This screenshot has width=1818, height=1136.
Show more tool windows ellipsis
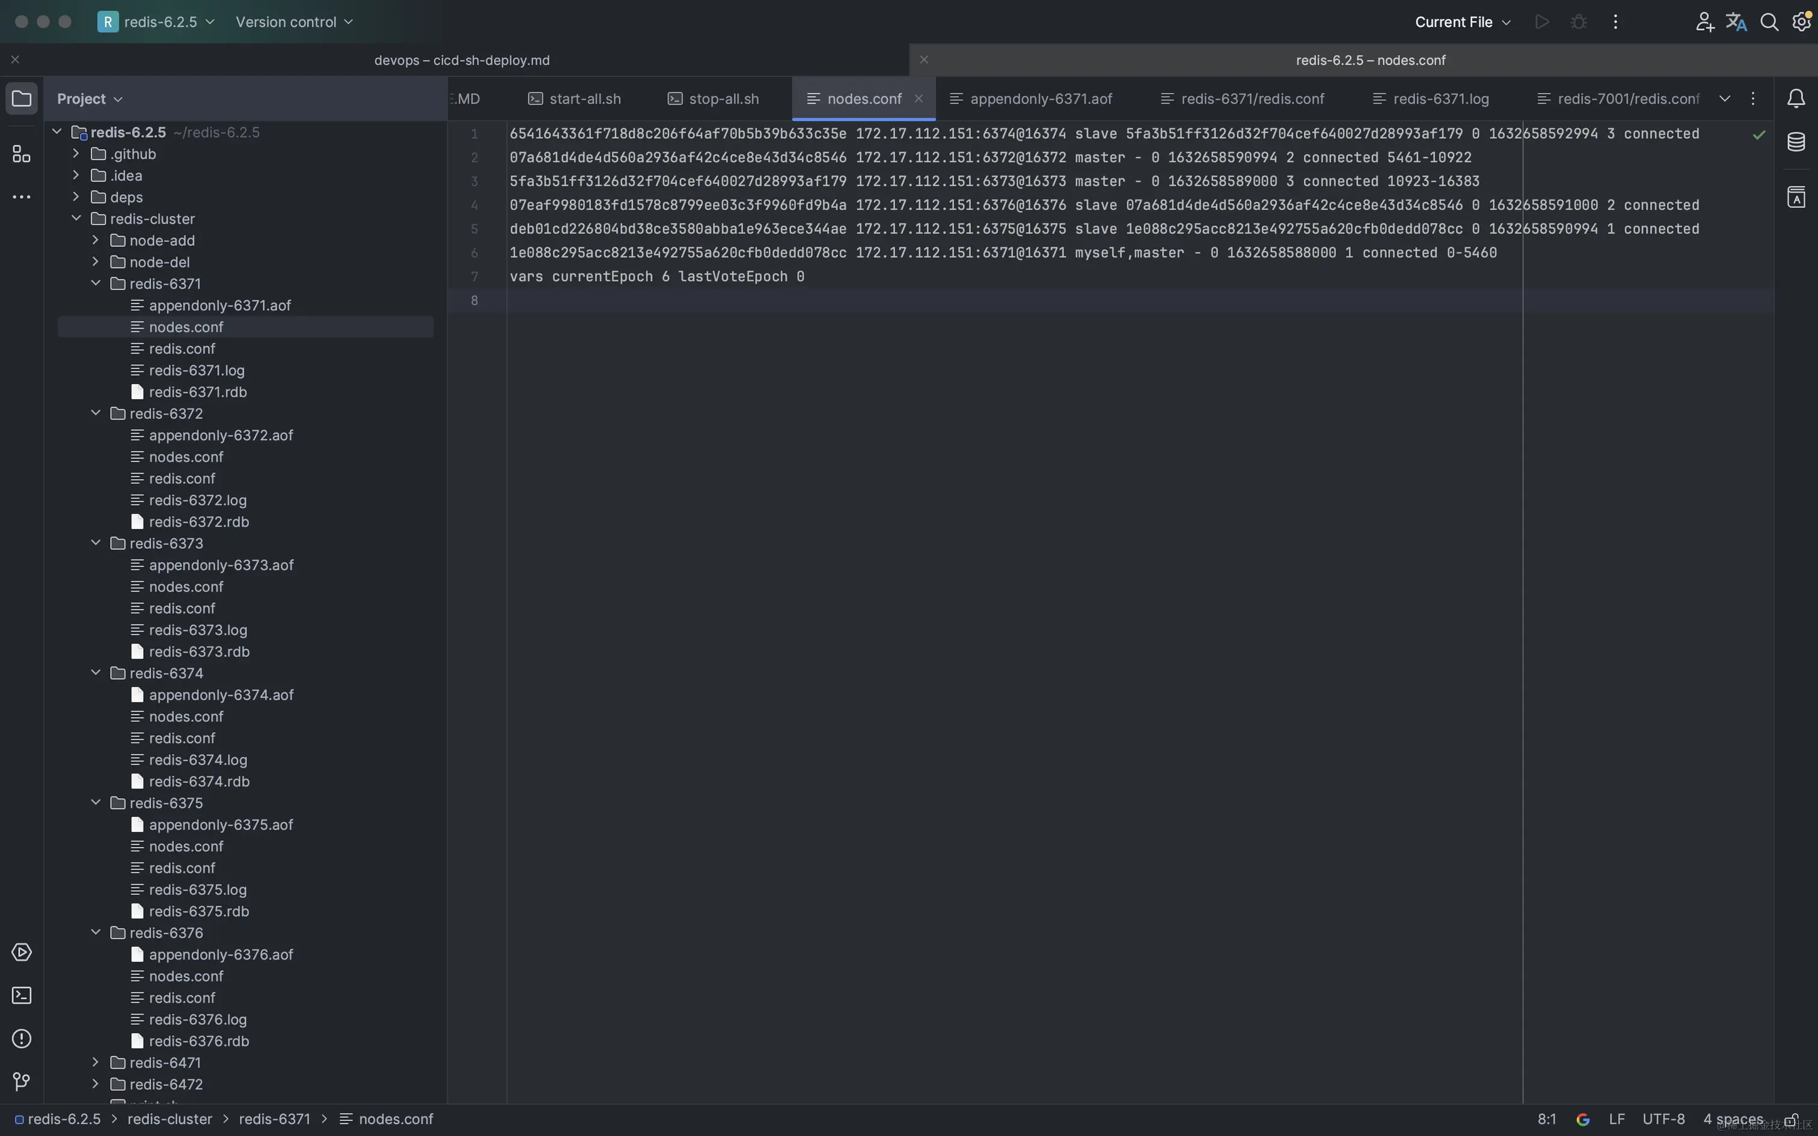(22, 197)
